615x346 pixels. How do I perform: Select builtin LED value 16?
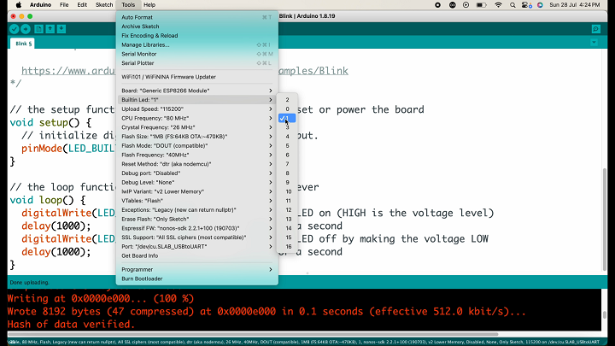point(289,246)
